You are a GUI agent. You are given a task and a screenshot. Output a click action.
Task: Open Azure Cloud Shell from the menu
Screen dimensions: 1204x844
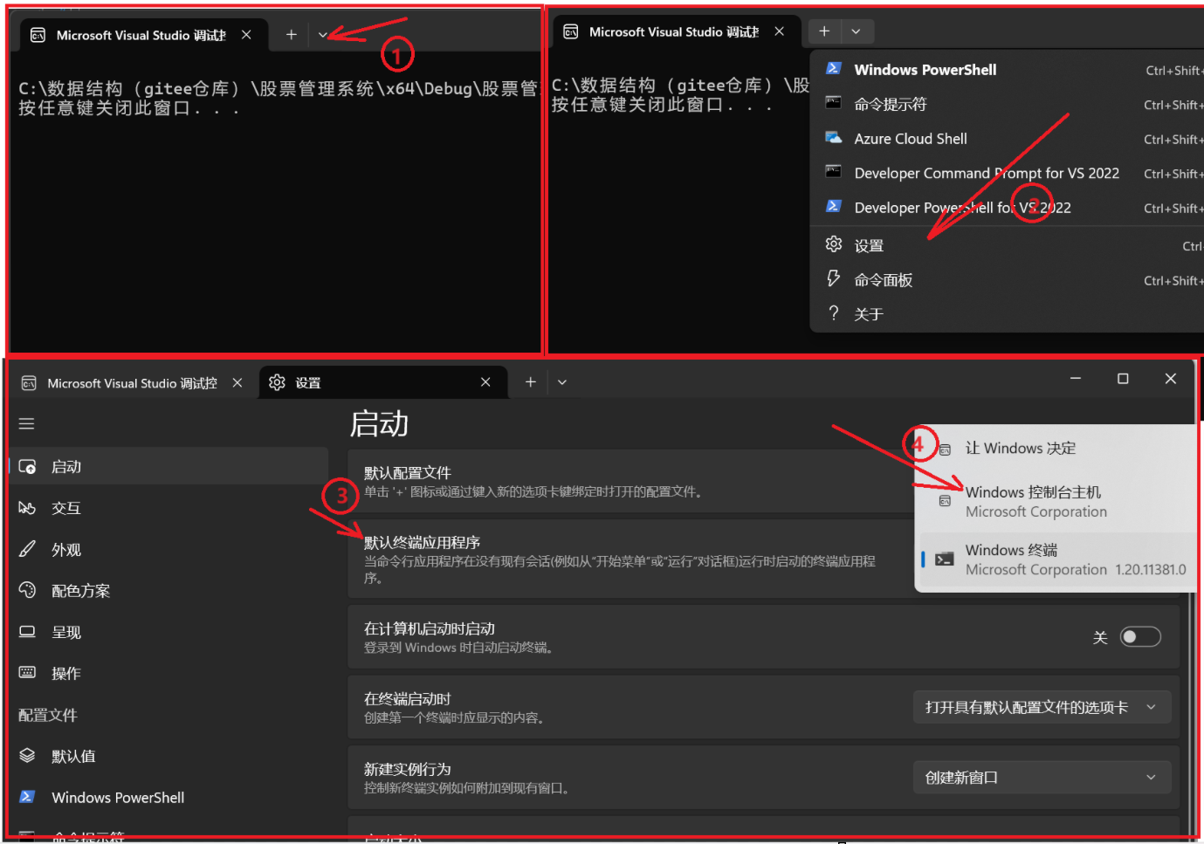(1007, 139)
